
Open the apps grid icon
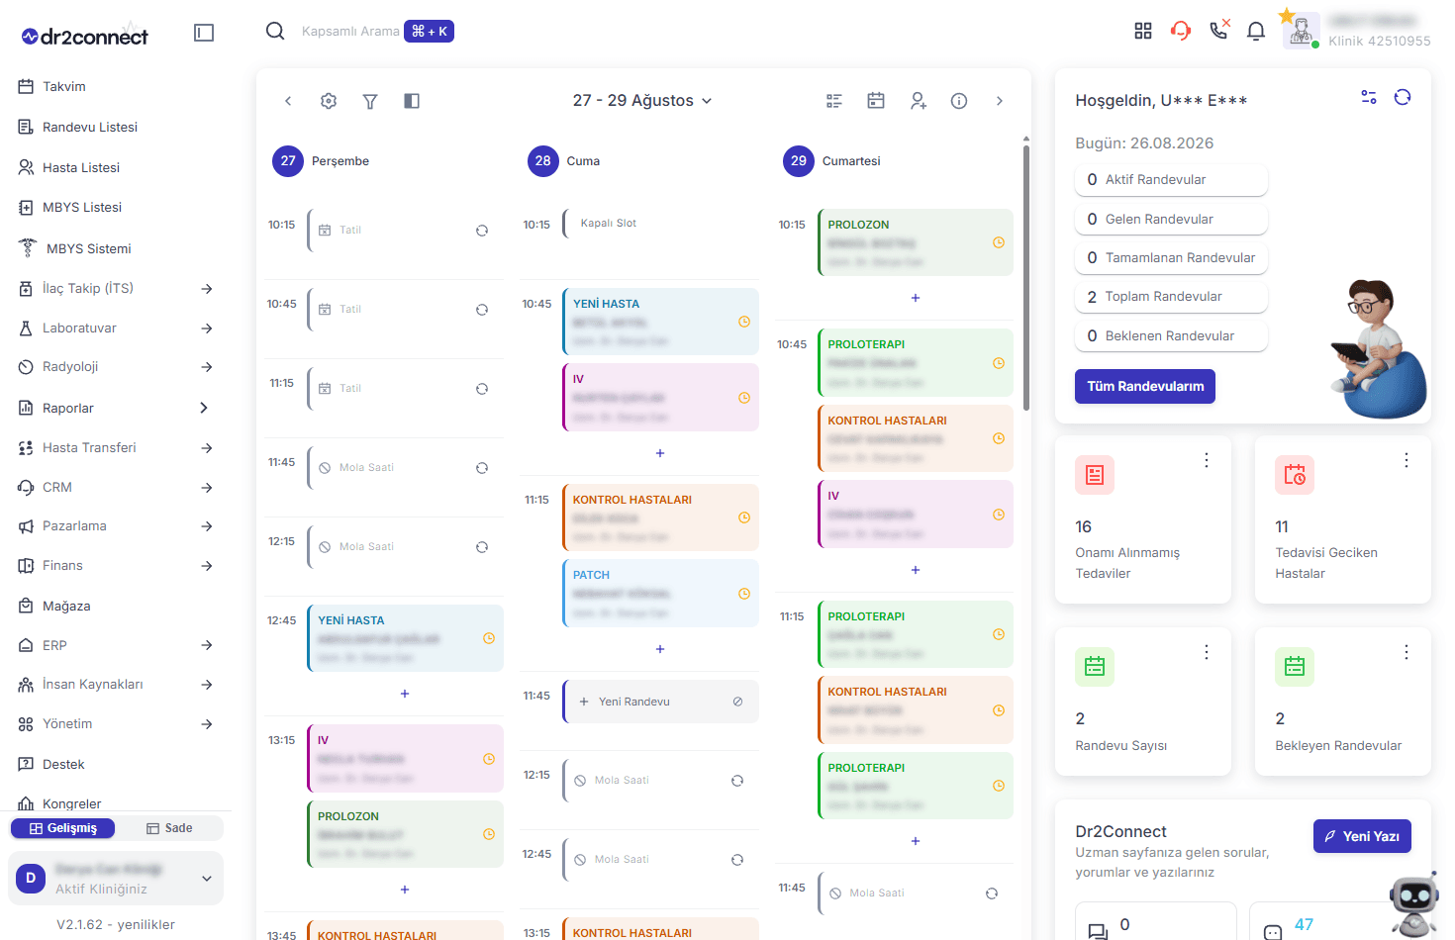(1143, 31)
